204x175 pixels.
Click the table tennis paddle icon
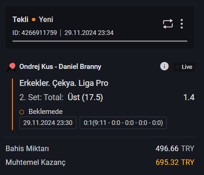[x=12, y=67]
